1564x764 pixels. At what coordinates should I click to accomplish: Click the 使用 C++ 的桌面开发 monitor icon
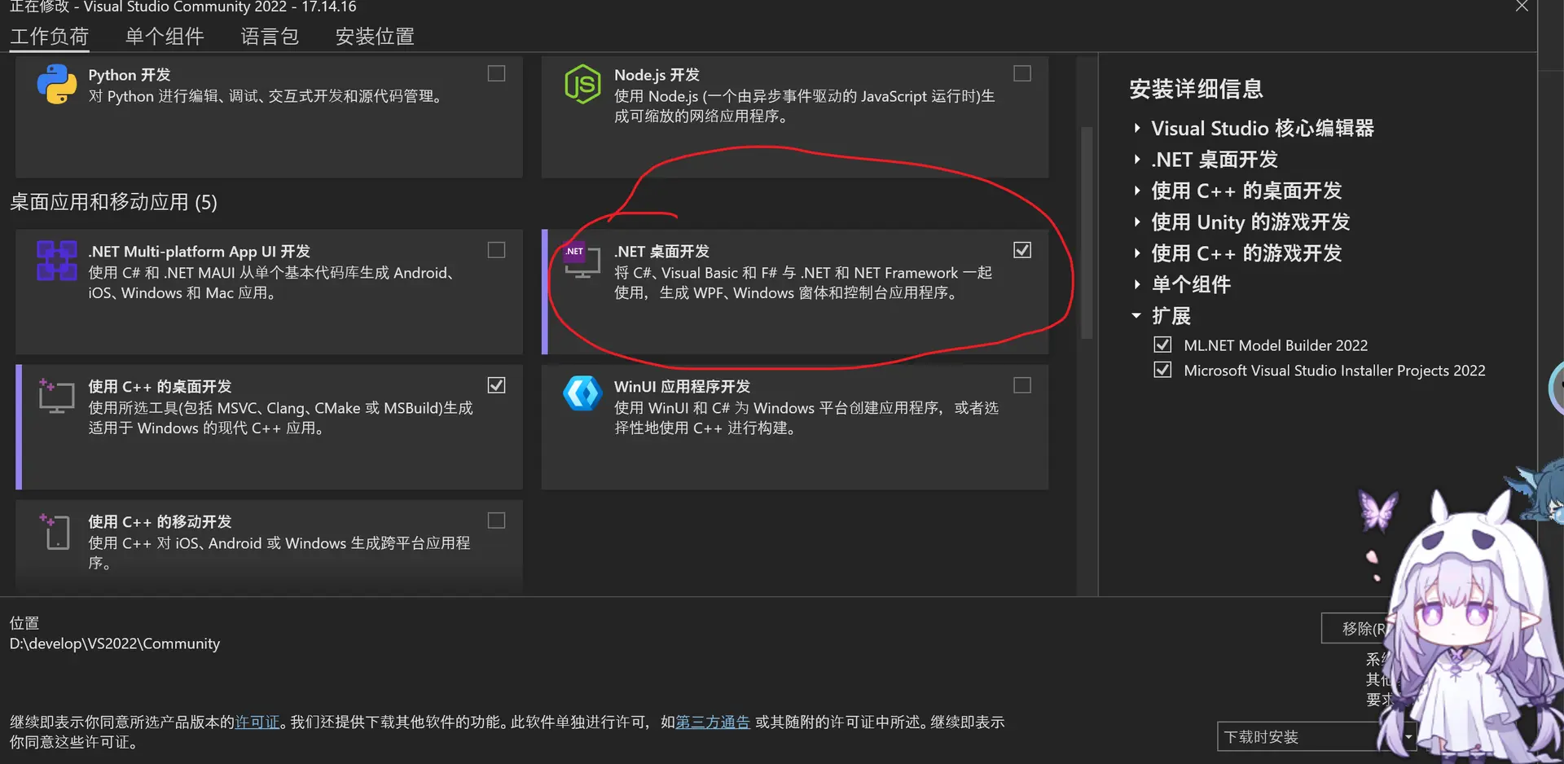click(x=57, y=396)
